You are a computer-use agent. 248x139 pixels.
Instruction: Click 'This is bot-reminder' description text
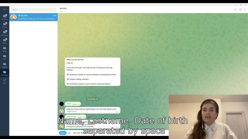[90, 69]
